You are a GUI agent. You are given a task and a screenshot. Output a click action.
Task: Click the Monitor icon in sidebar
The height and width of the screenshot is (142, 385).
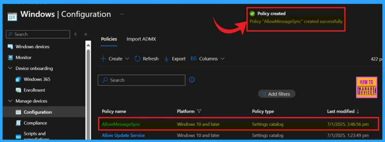point(10,57)
